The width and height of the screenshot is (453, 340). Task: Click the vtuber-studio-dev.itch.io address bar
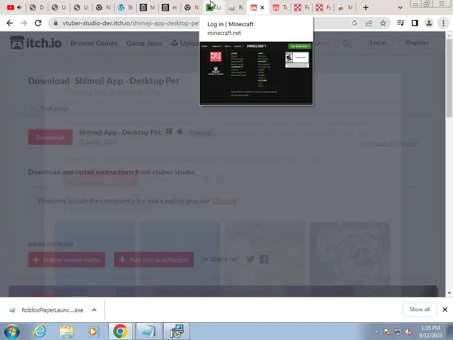click(130, 23)
